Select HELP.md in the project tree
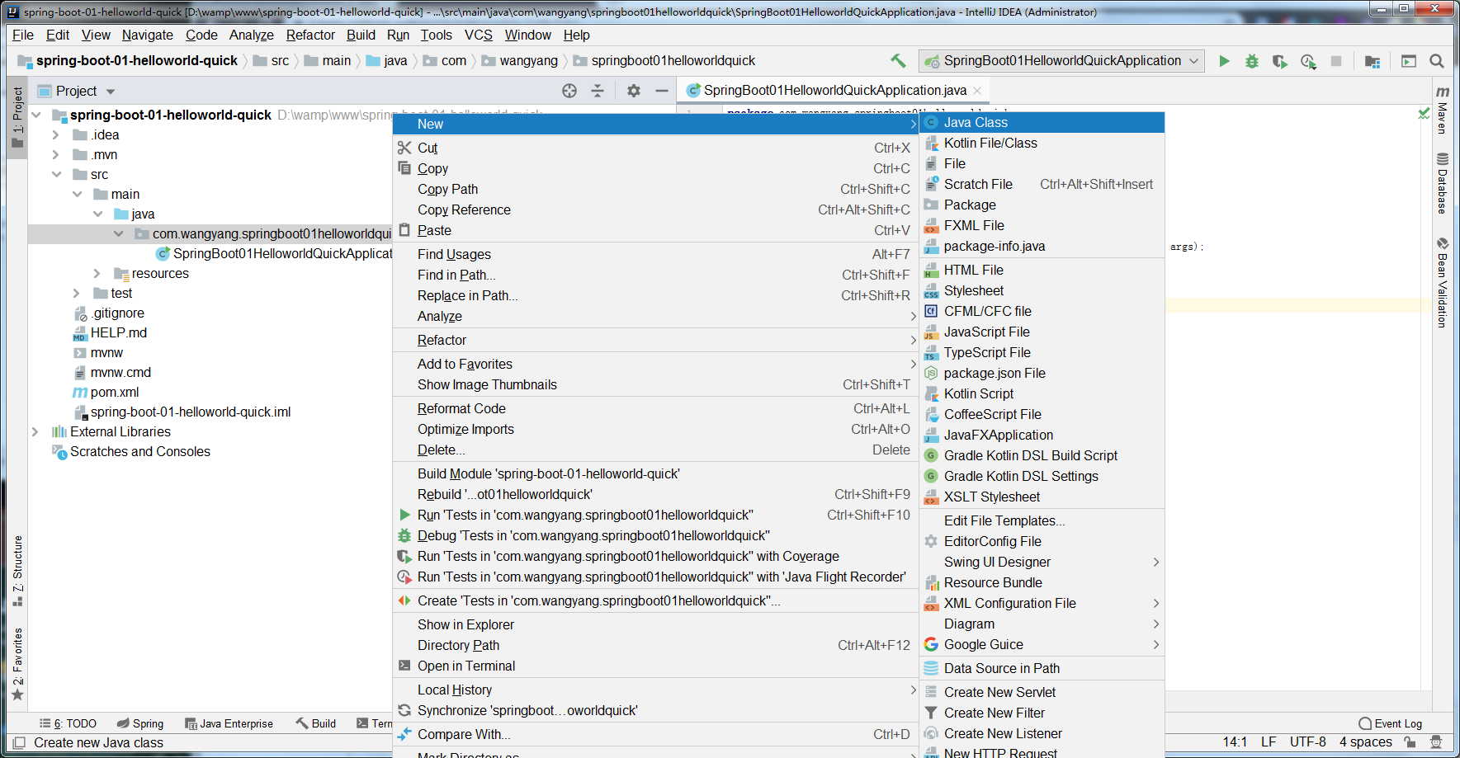 [119, 332]
